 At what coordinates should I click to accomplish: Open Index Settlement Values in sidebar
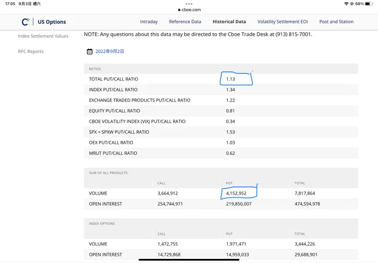(x=43, y=36)
